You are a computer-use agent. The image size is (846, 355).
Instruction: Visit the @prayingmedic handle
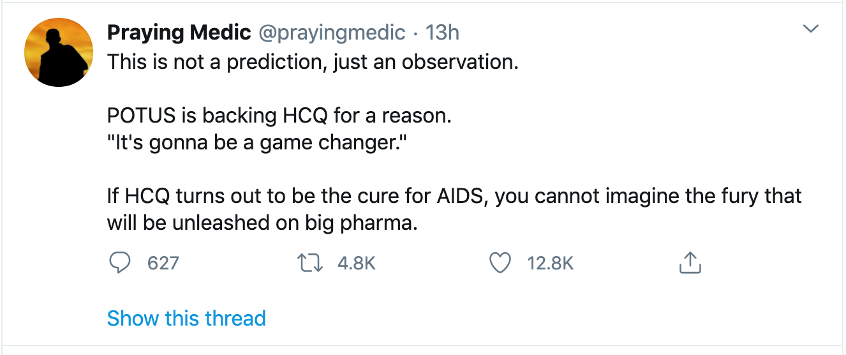click(x=331, y=32)
